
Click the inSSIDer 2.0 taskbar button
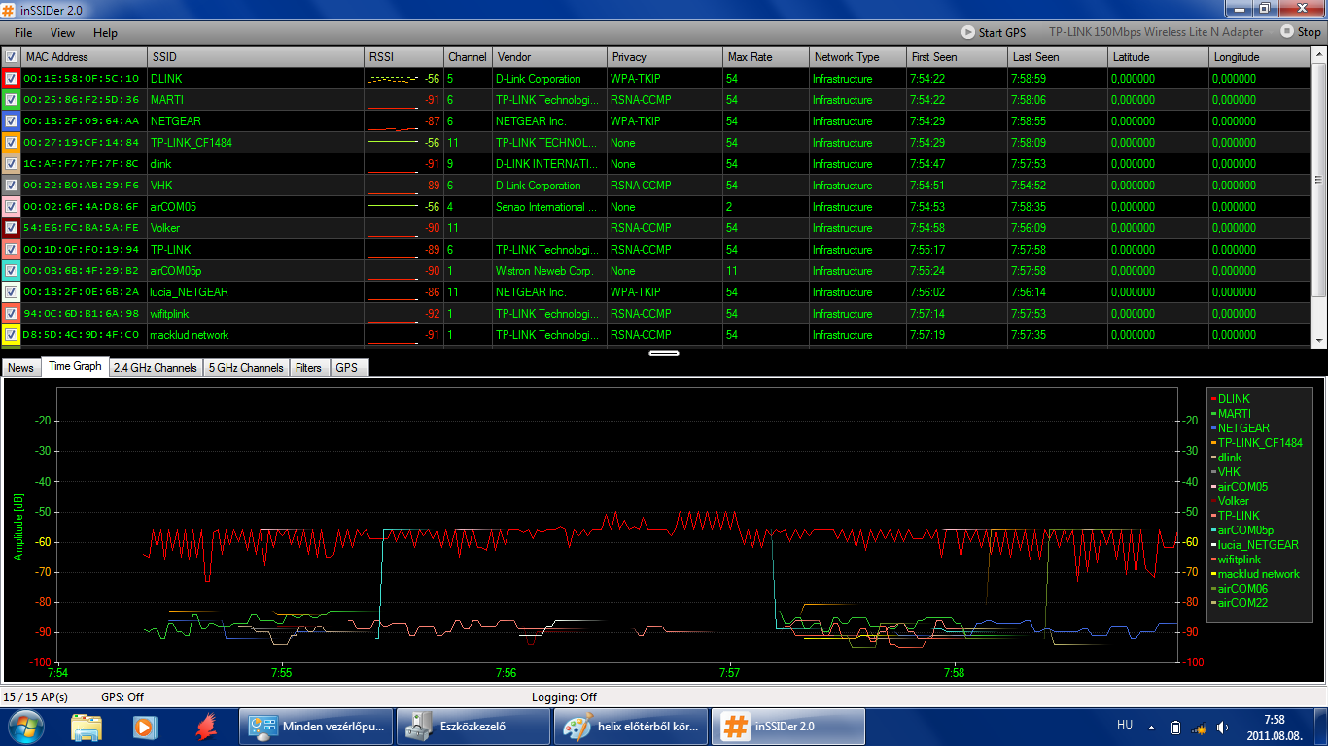(788, 726)
